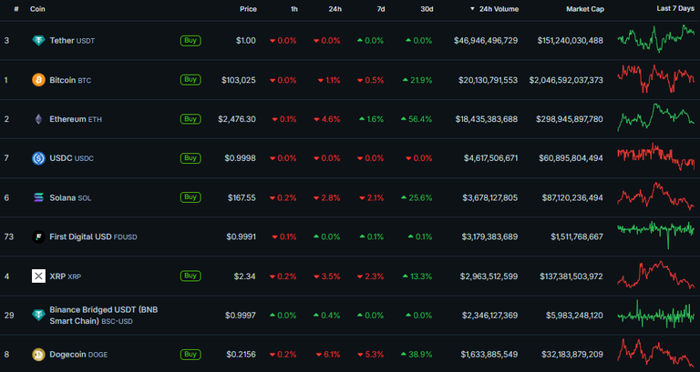700x372 pixels.
Task: Click Dogecoin 30d change 38.9%
Action: coord(417,355)
